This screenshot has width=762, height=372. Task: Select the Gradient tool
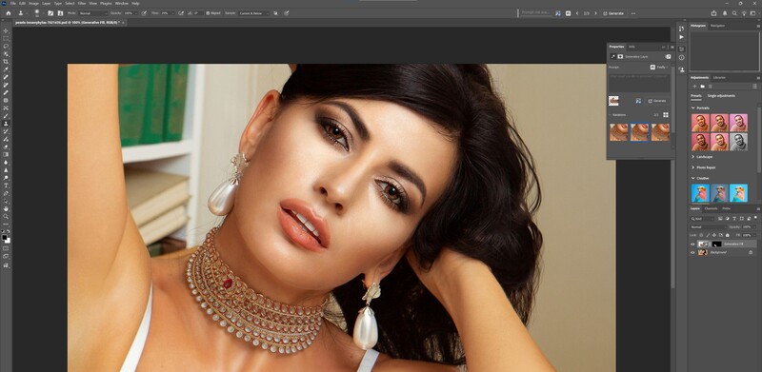click(x=6, y=154)
